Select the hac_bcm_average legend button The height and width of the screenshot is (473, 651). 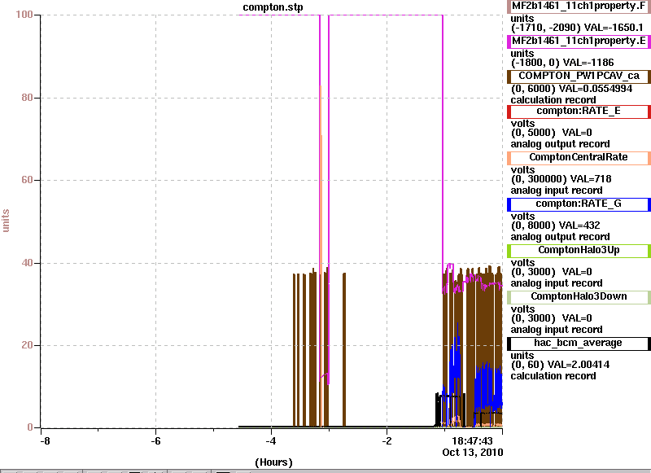tap(579, 344)
